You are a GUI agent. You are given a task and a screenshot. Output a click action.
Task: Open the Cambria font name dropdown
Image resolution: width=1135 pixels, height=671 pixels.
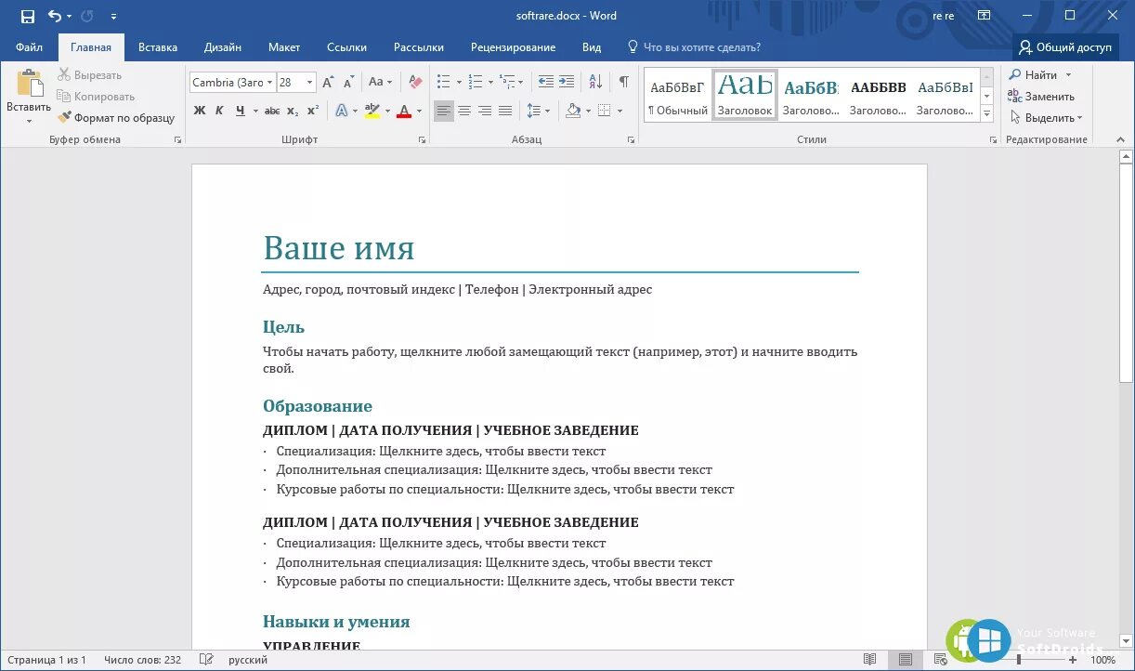click(x=269, y=82)
